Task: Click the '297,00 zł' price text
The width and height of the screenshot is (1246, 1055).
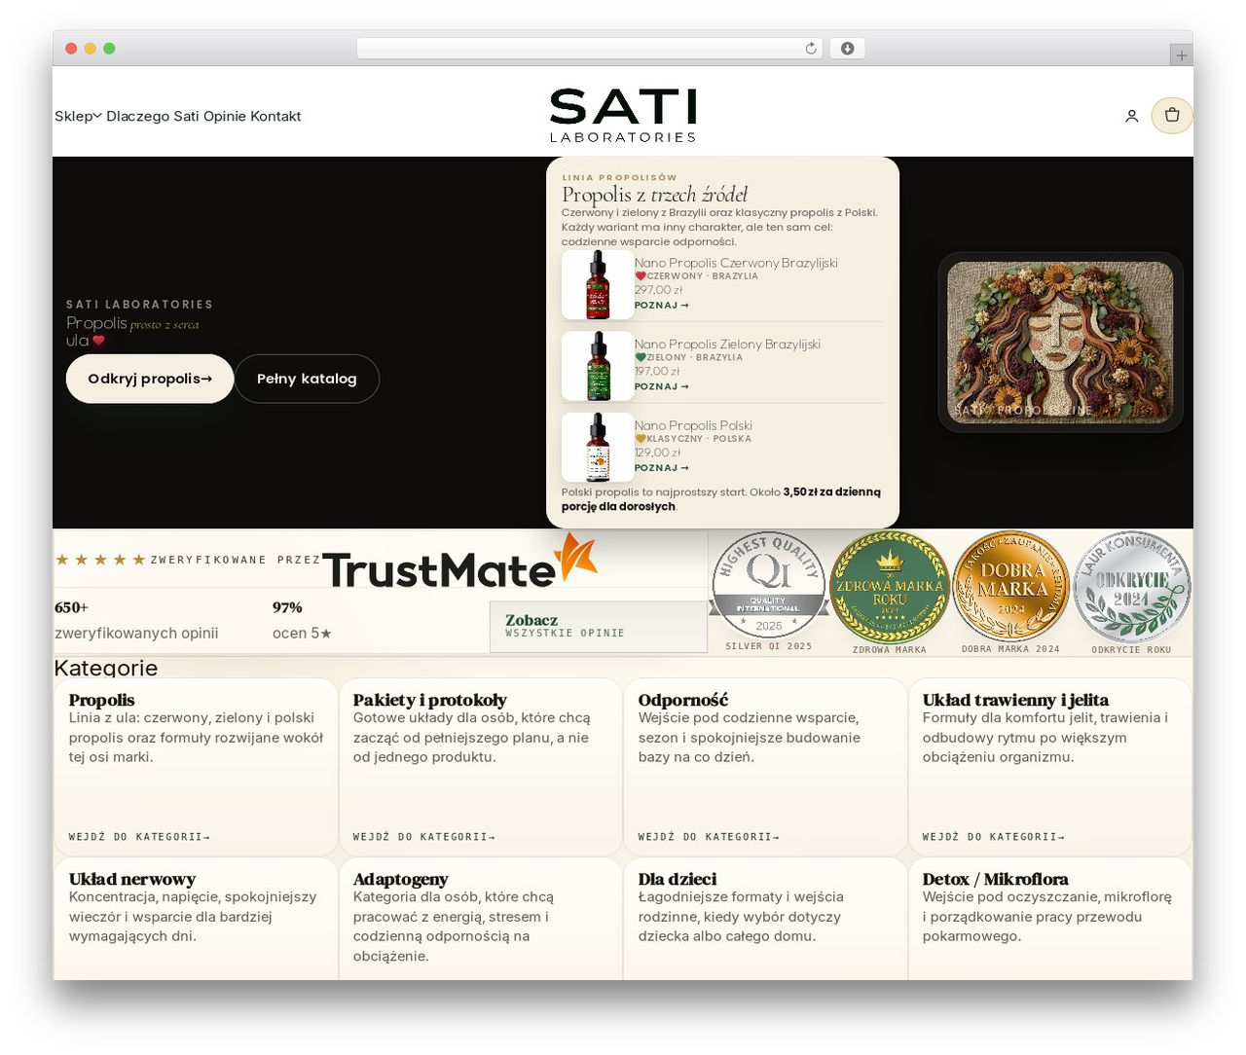Action: click(x=659, y=290)
